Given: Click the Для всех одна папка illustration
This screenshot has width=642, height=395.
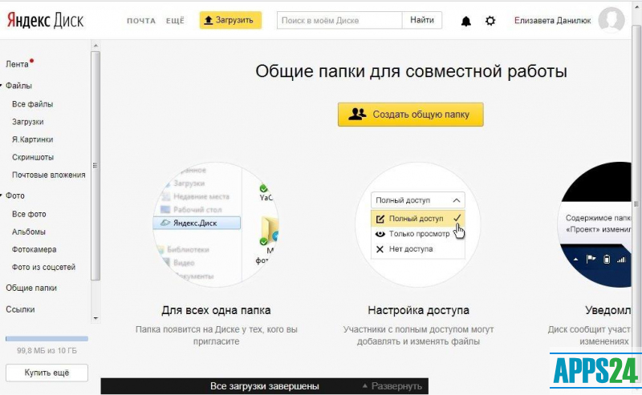Looking at the screenshot, I should pyautogui.click(x=216, y=224).
